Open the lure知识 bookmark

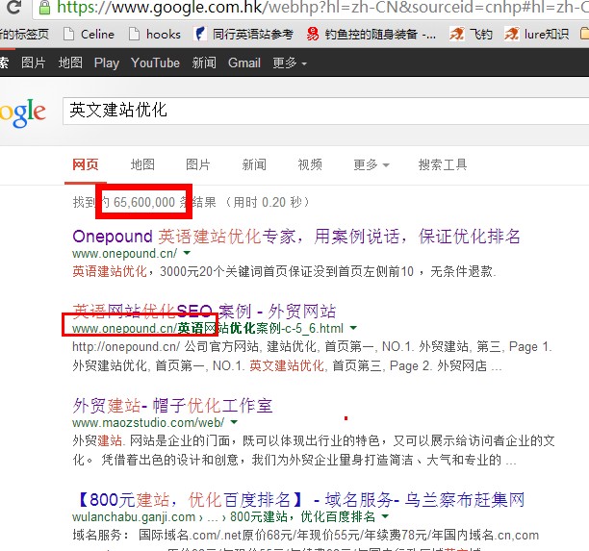(536, 35)
